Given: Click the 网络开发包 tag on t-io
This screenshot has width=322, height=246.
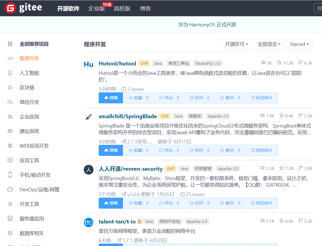Looking at the screenshot, I should pos(170,222).
